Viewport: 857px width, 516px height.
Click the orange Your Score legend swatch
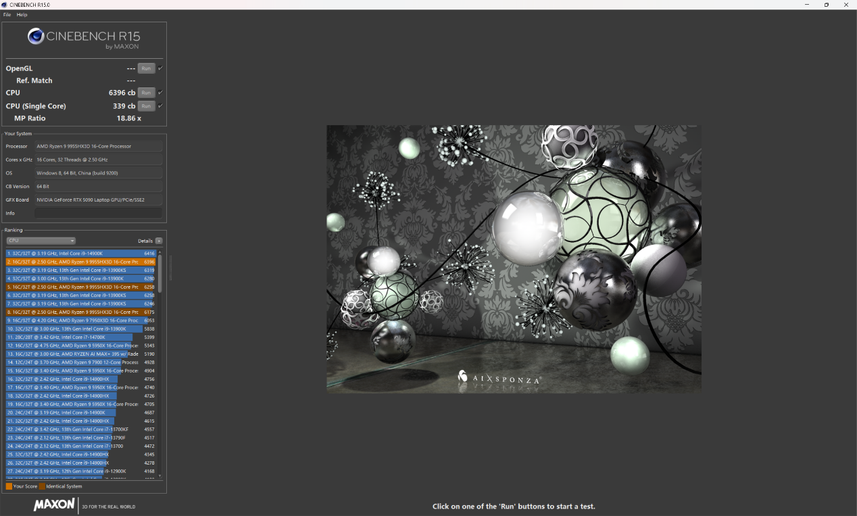coord(9,486)
